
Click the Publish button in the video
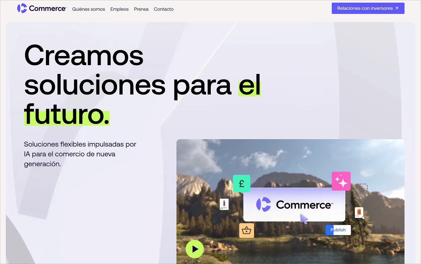coord(338,230)
